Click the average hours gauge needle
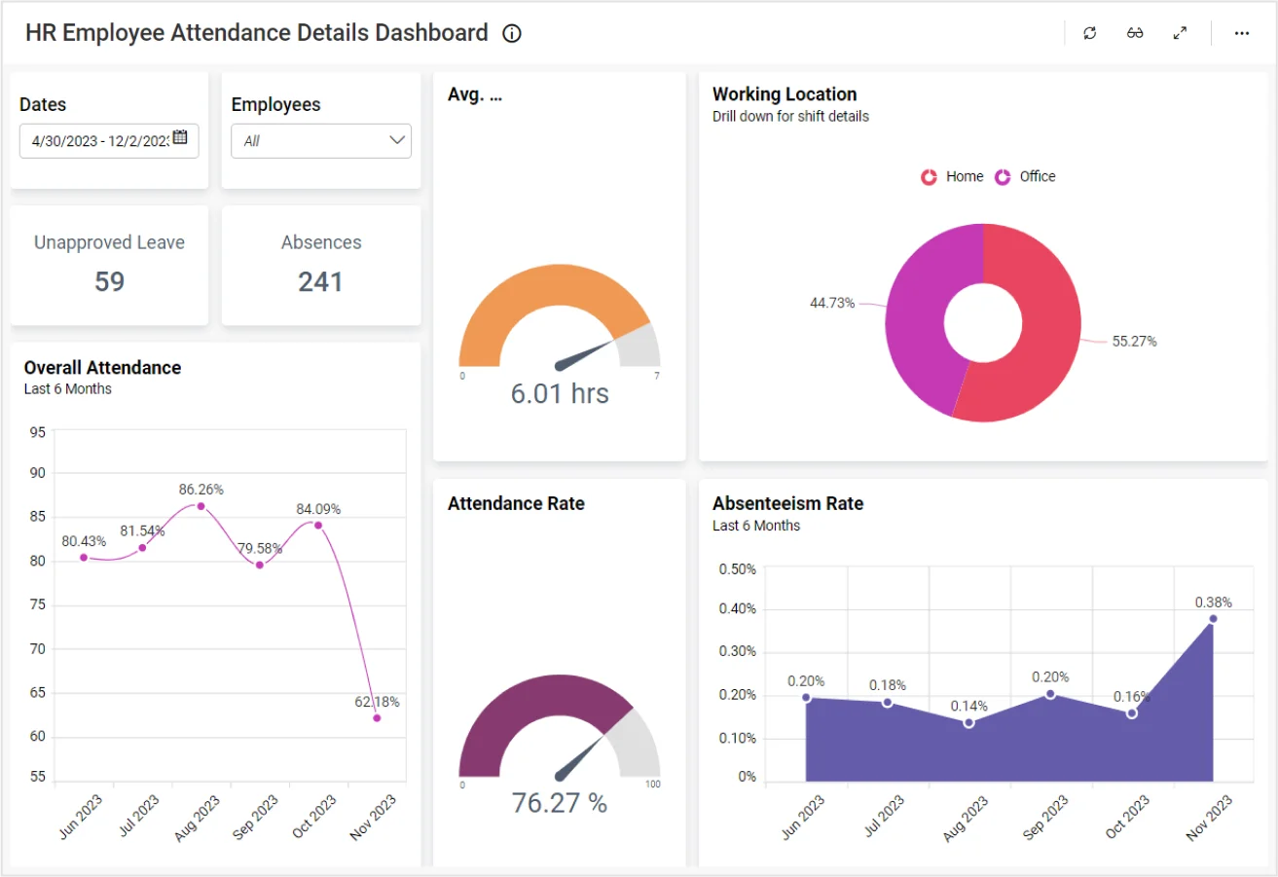This screenshot has width=1278, height=877. (x=582, y=354)
